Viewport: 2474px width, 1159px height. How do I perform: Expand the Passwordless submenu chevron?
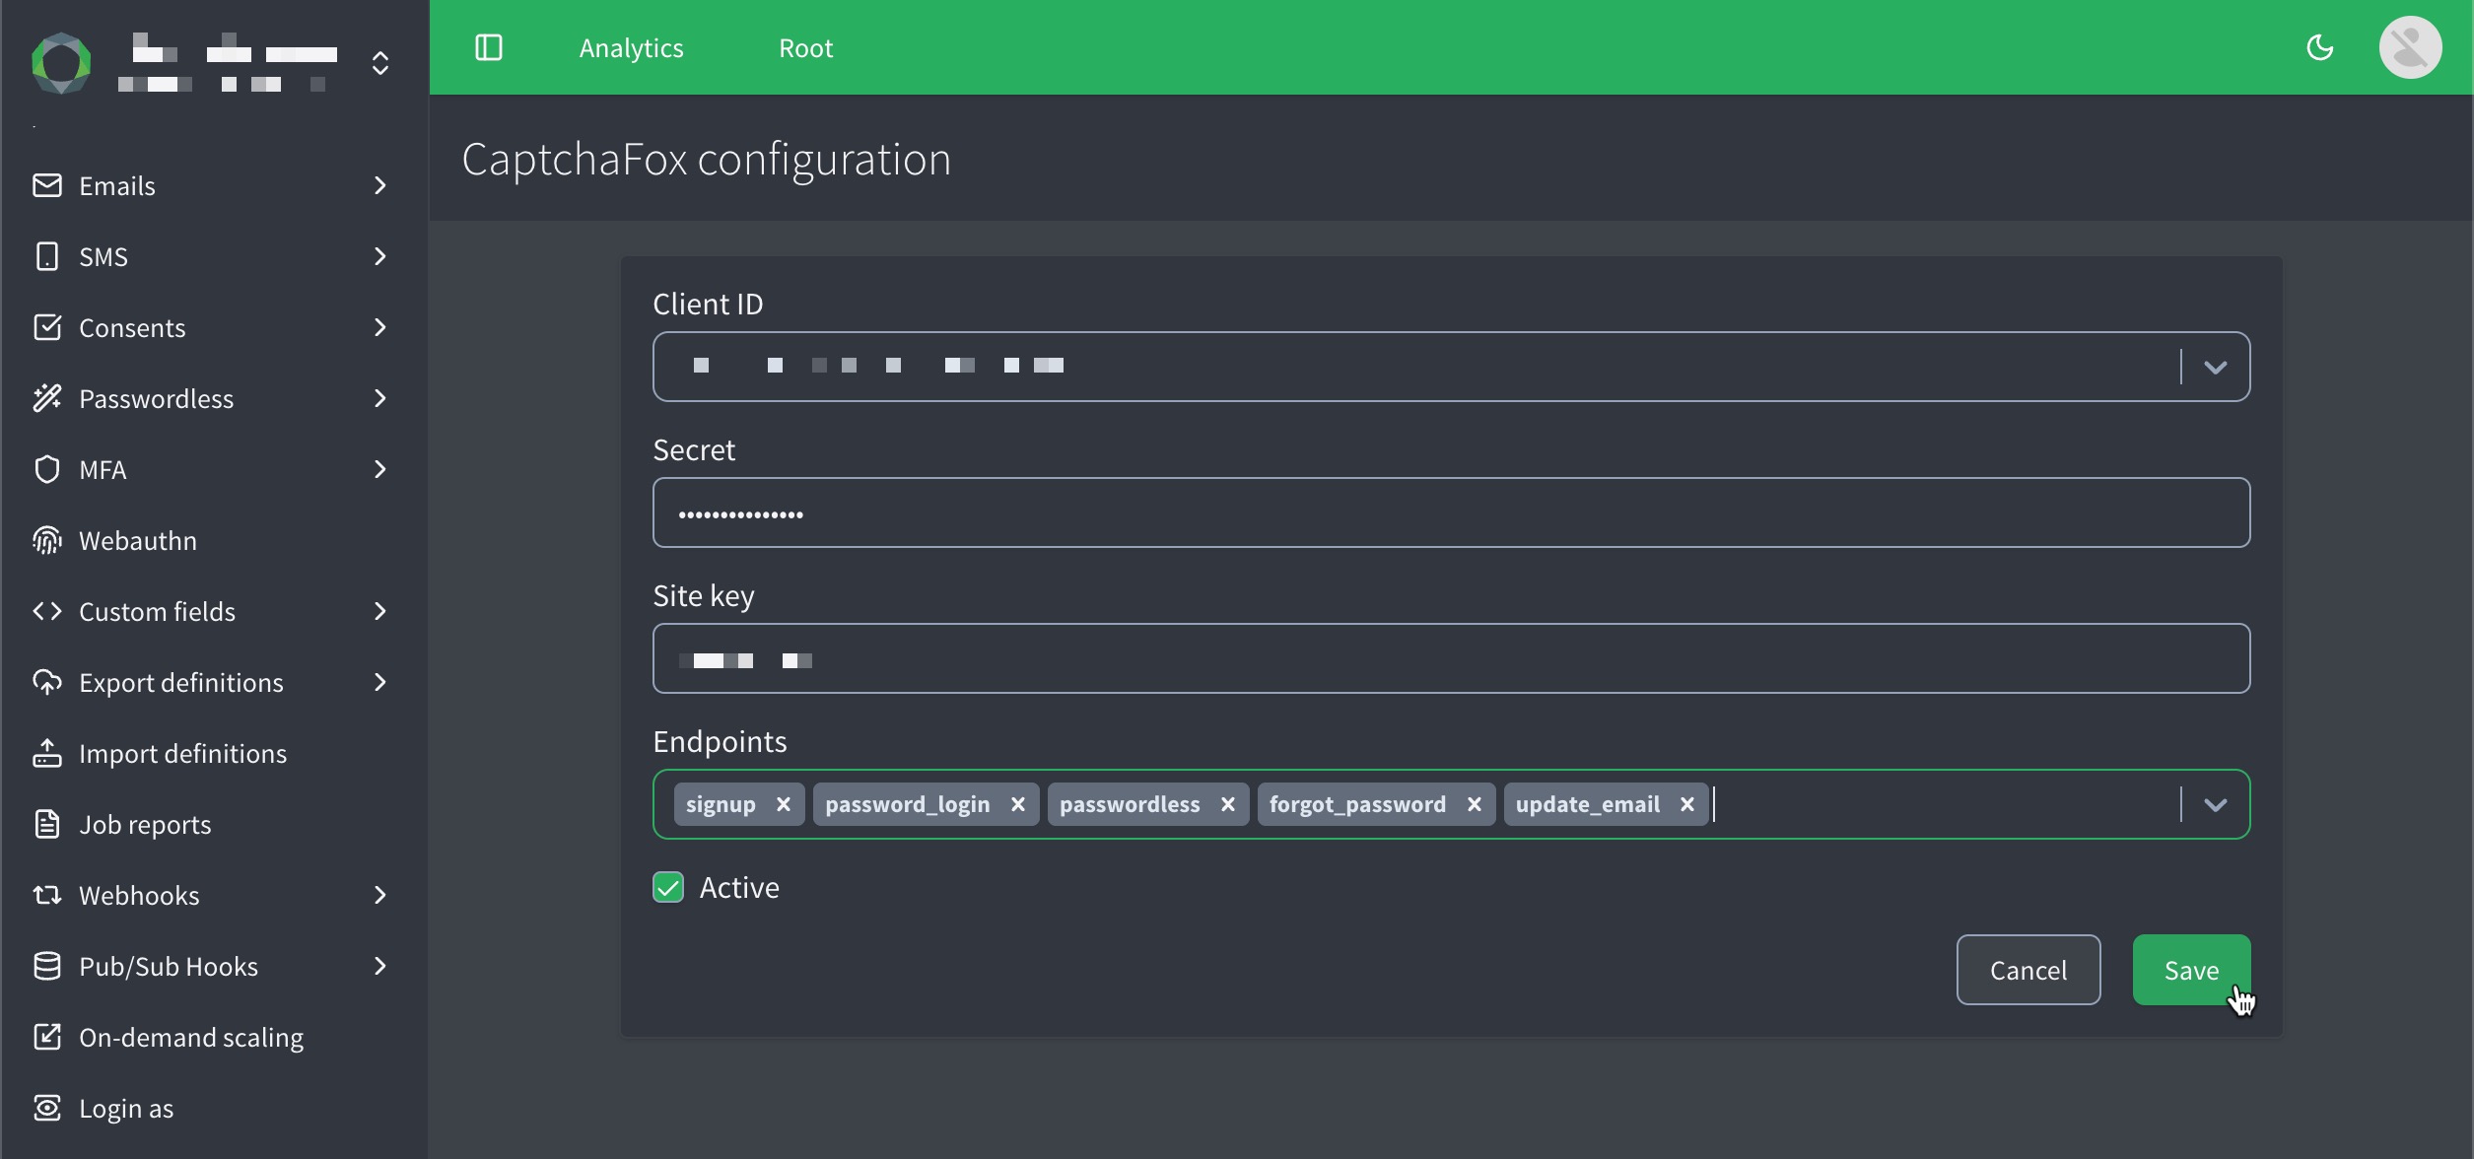pyautogui.click(x=380, y=398)
